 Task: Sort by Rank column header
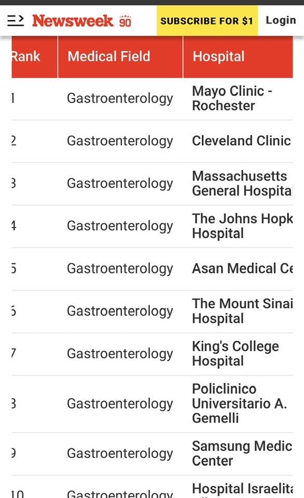35,57
